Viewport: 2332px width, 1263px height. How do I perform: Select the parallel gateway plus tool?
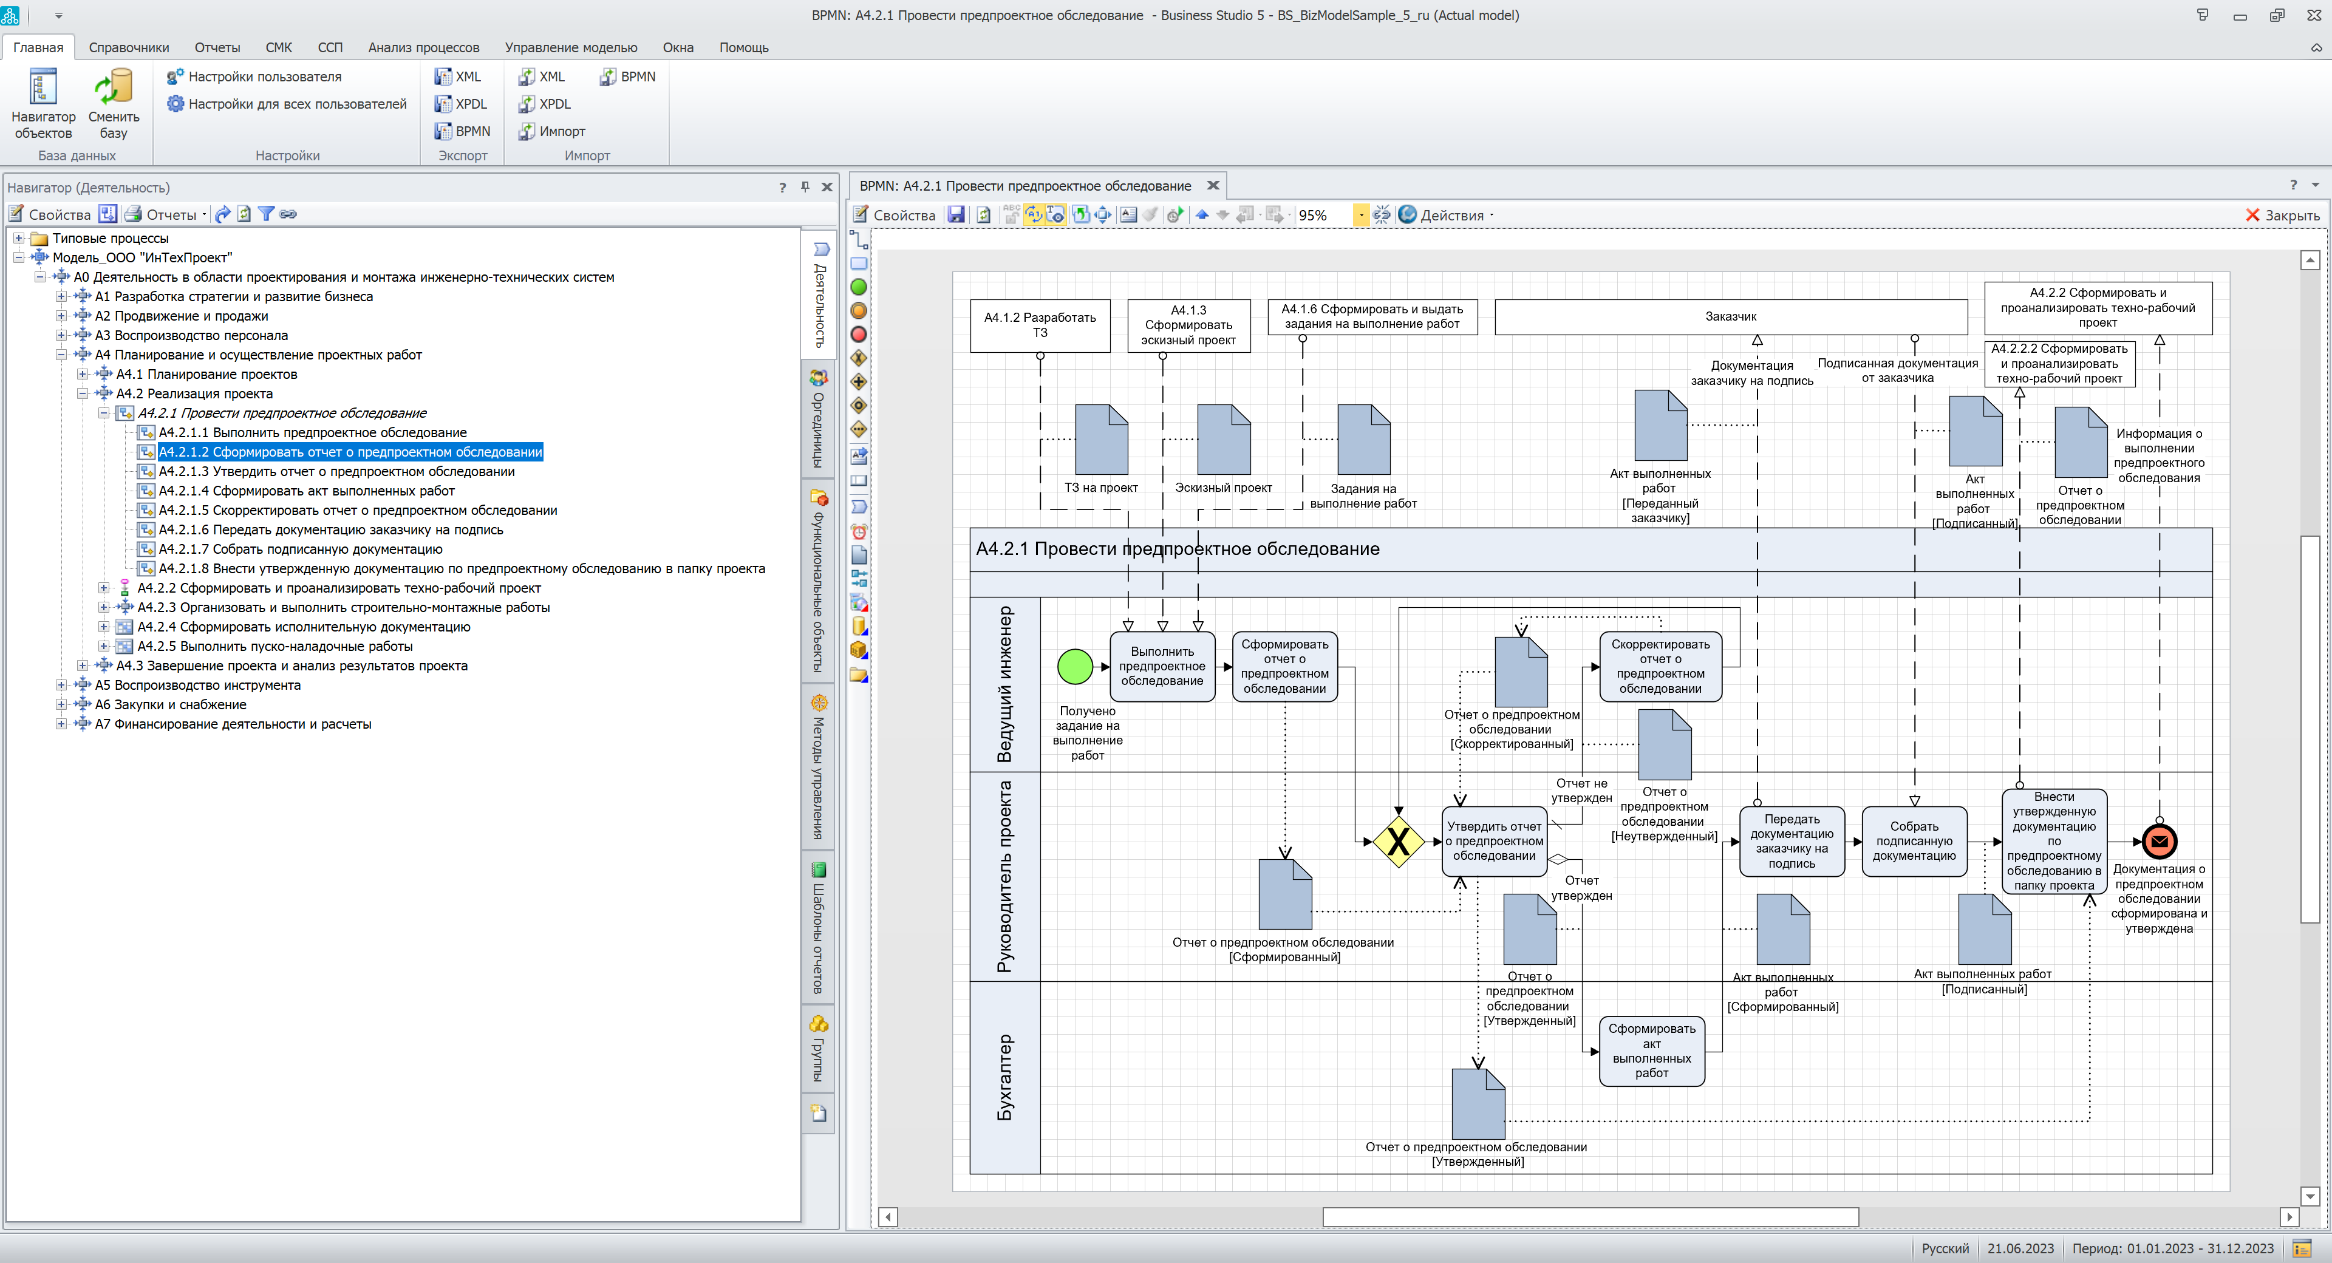[859, 382]
